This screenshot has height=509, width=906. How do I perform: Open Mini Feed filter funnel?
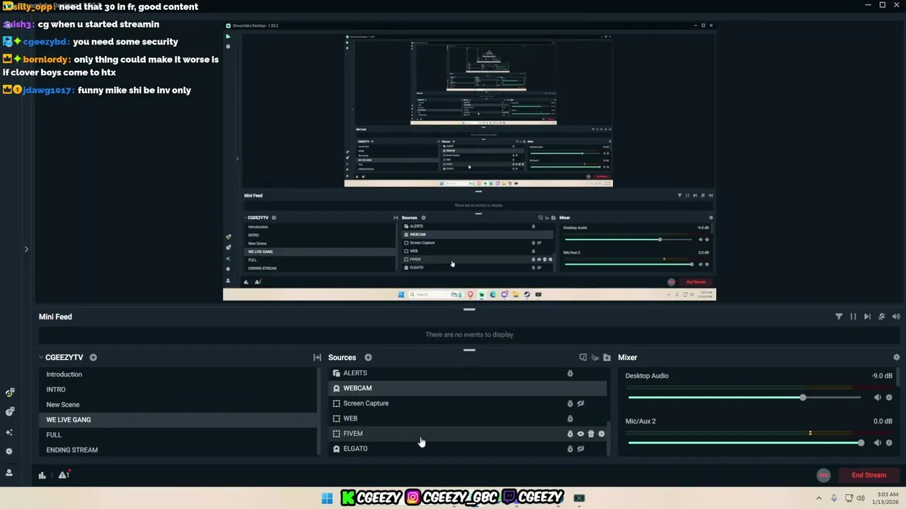tap(839, 317)
